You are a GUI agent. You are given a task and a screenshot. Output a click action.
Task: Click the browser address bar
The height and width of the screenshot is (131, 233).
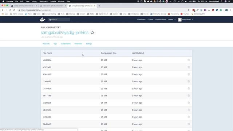coord(103,10)
